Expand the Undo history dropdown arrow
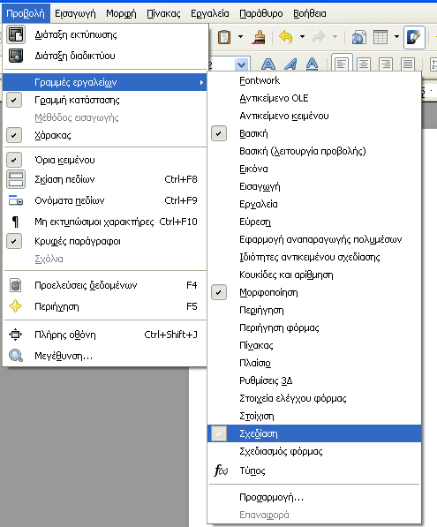This screenshot has width=437, height=527. pos(302,37)
